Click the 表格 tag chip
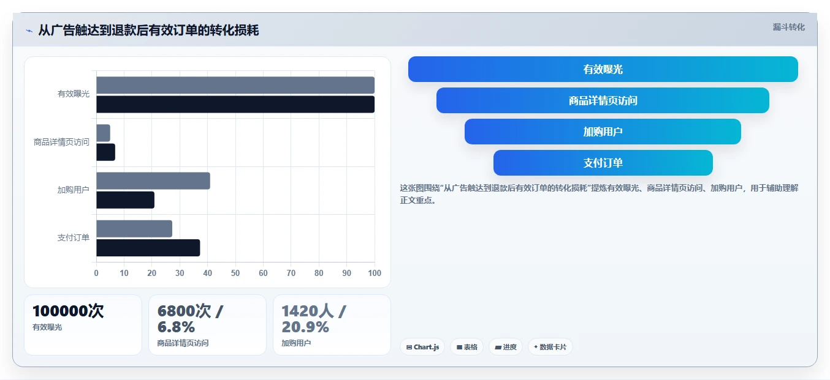 click(x=466, y=347)
